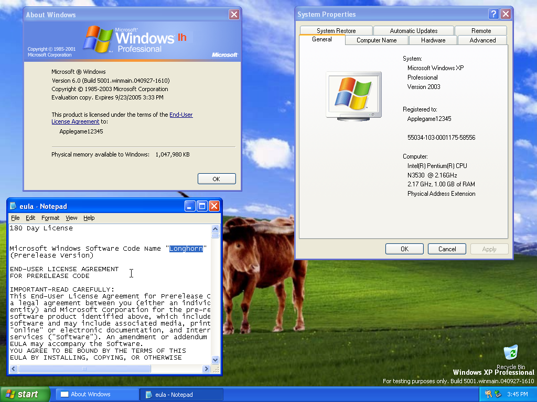Viewport: 537px width, 402px height.
Task: Click Notepad vertical scrollbar down arrow
Action: pyautogui.click(x=215, y=359)
